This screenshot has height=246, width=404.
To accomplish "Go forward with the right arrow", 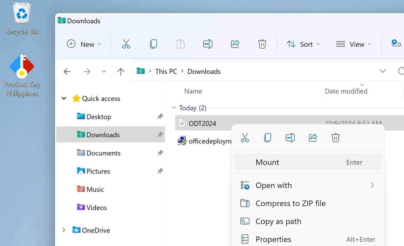I will [x=87, y=71].
